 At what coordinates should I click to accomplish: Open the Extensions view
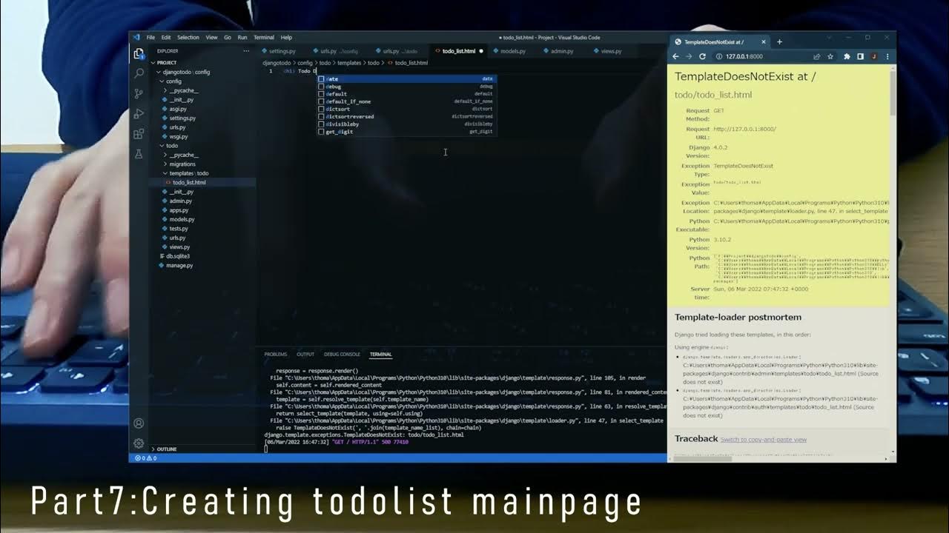pyautogui.click(x=138, y=134)
